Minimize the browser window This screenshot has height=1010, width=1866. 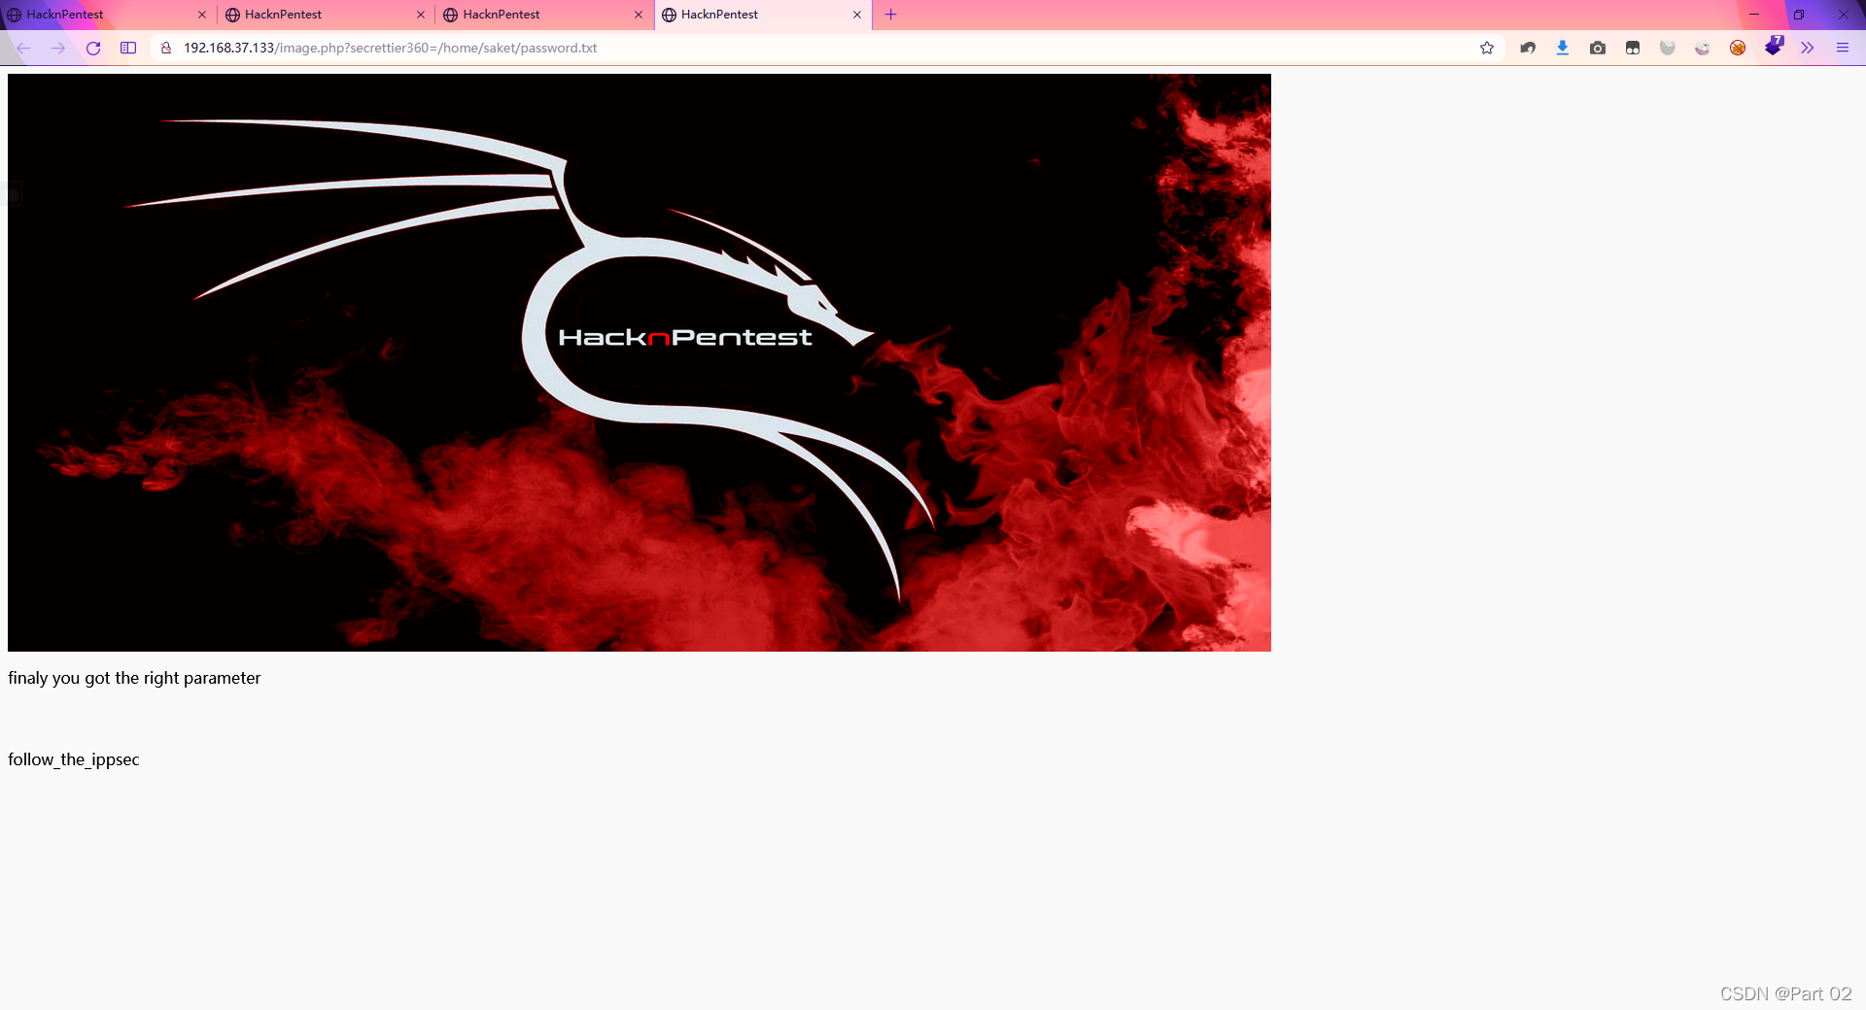(x=1754, y=15)
